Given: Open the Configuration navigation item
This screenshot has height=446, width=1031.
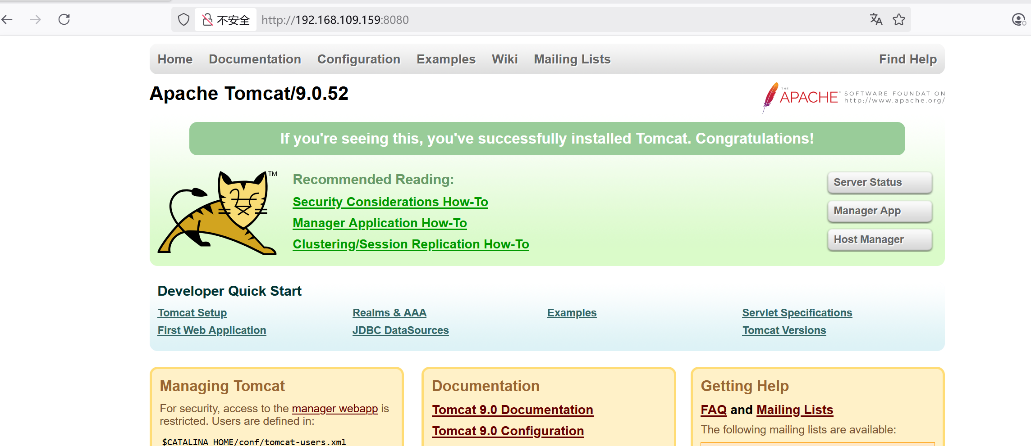Looking at the screenshot, I should point(358,59).
